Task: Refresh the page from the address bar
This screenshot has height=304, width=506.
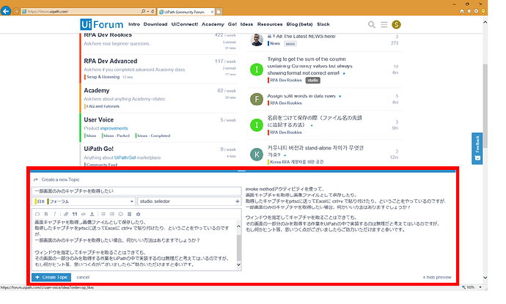Action: click(x=153, y=11)
